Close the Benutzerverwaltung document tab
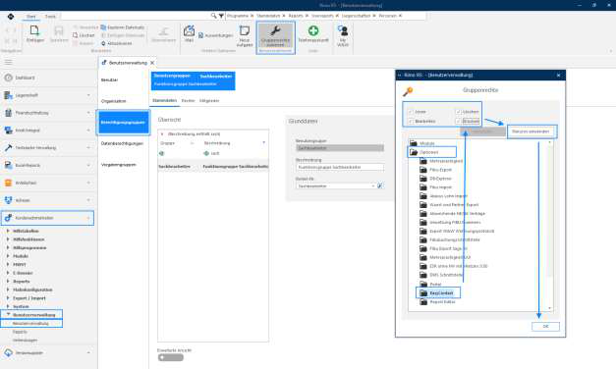616x369 pixels. [x=152, y=63]
